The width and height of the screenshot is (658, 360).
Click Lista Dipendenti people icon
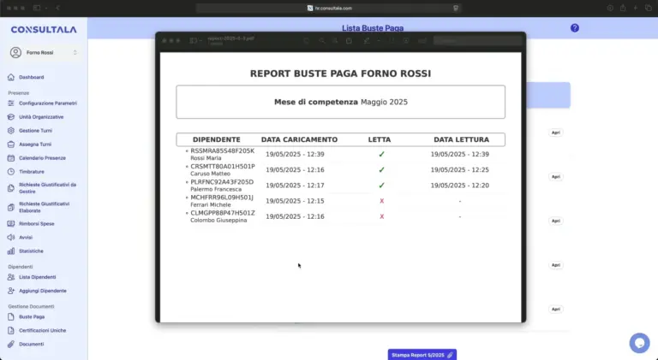point(11,277)
